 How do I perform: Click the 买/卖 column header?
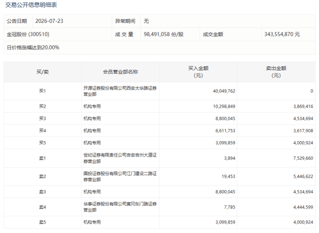(43, 72)
